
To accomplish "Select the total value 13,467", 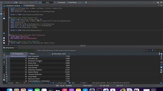I will click(67, 72).
